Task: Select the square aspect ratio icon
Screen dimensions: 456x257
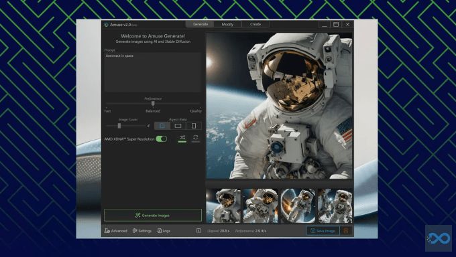Action: 162,126
